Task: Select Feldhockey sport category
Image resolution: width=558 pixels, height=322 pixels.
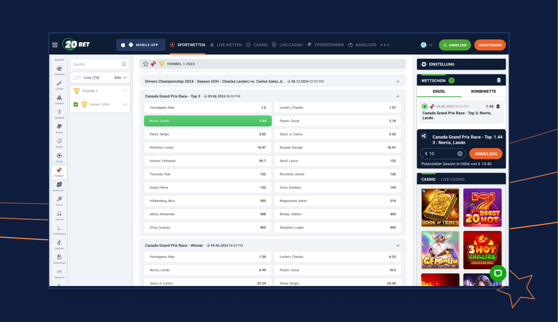Action: (59, 230)
